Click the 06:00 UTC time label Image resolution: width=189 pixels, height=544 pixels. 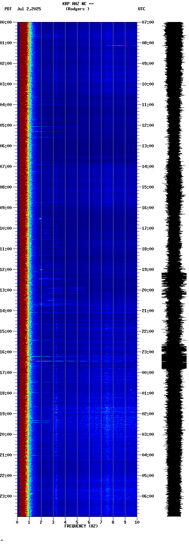click(x=148, y=496)
